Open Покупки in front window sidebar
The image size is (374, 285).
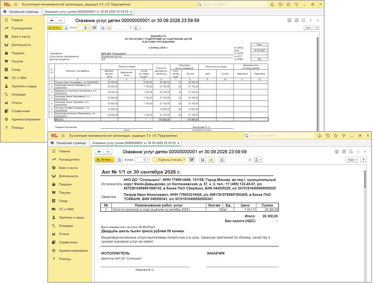pyautogui.click(x=65, y=192)
